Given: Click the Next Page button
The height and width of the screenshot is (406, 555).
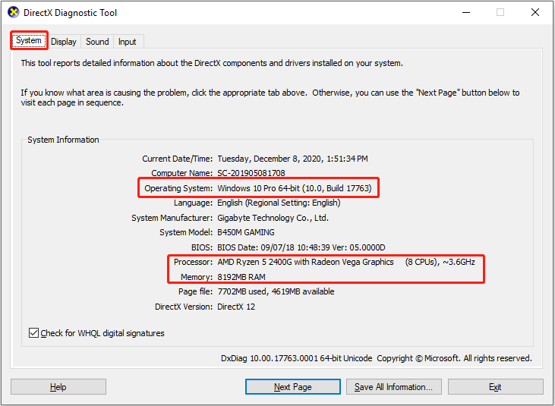Looking at the screenshot, I should pos(293,387).
